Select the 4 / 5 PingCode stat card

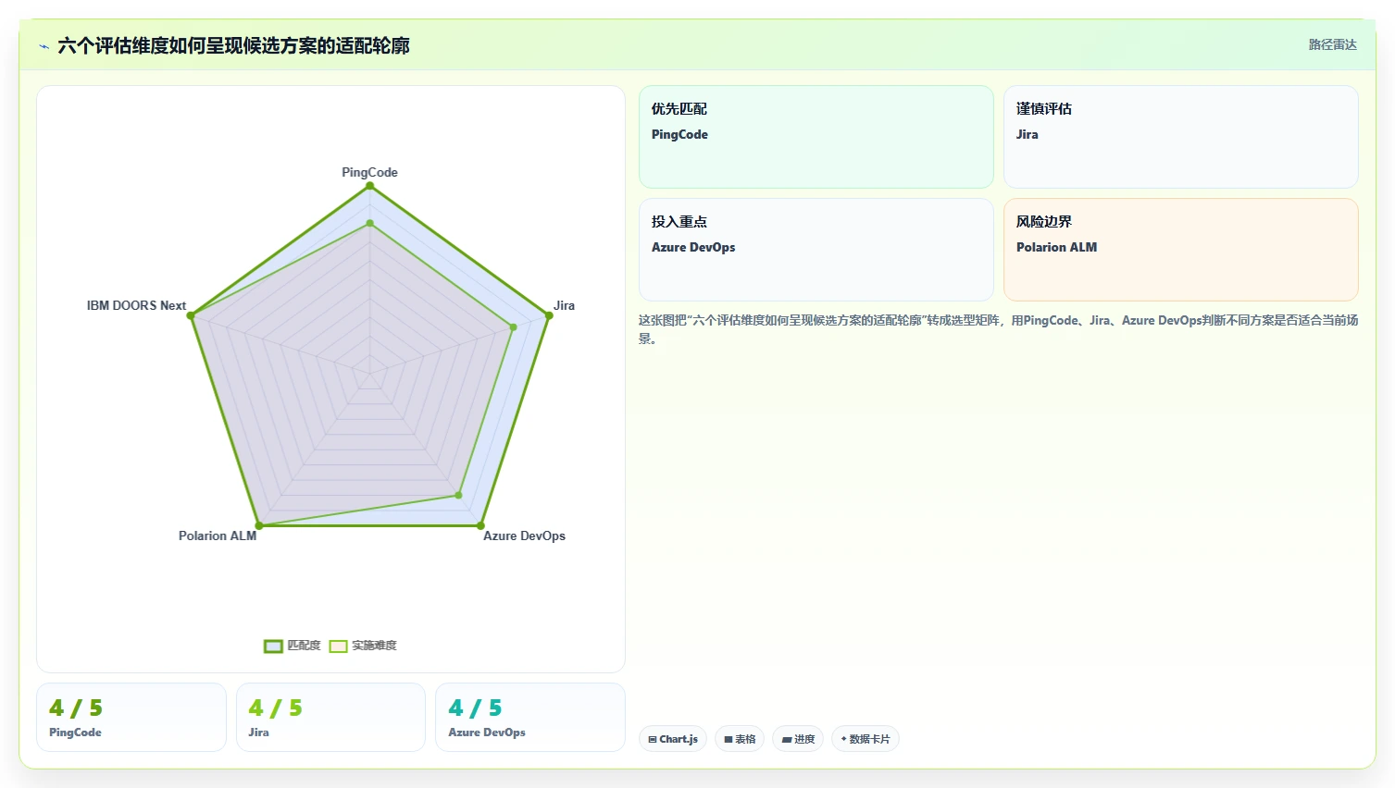[x=131, y=718]
